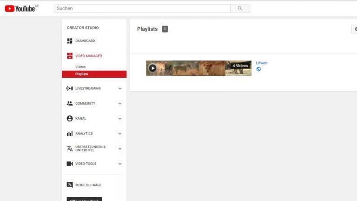Click the public globe icon under Löwen
This screenshot has height=201, width=357.
[x=258, y=69]
